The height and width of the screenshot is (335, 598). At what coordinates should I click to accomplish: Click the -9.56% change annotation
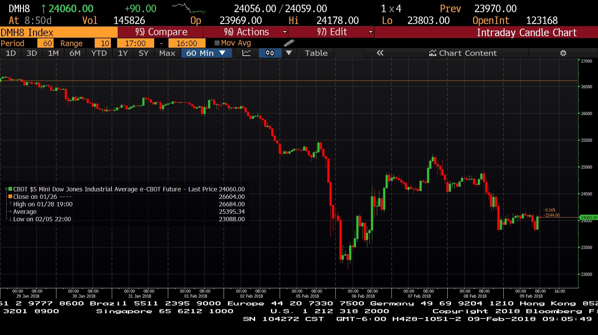coord(549,210)
